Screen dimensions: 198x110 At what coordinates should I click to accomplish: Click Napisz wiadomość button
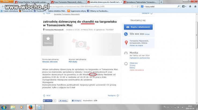tap(138, 27)
